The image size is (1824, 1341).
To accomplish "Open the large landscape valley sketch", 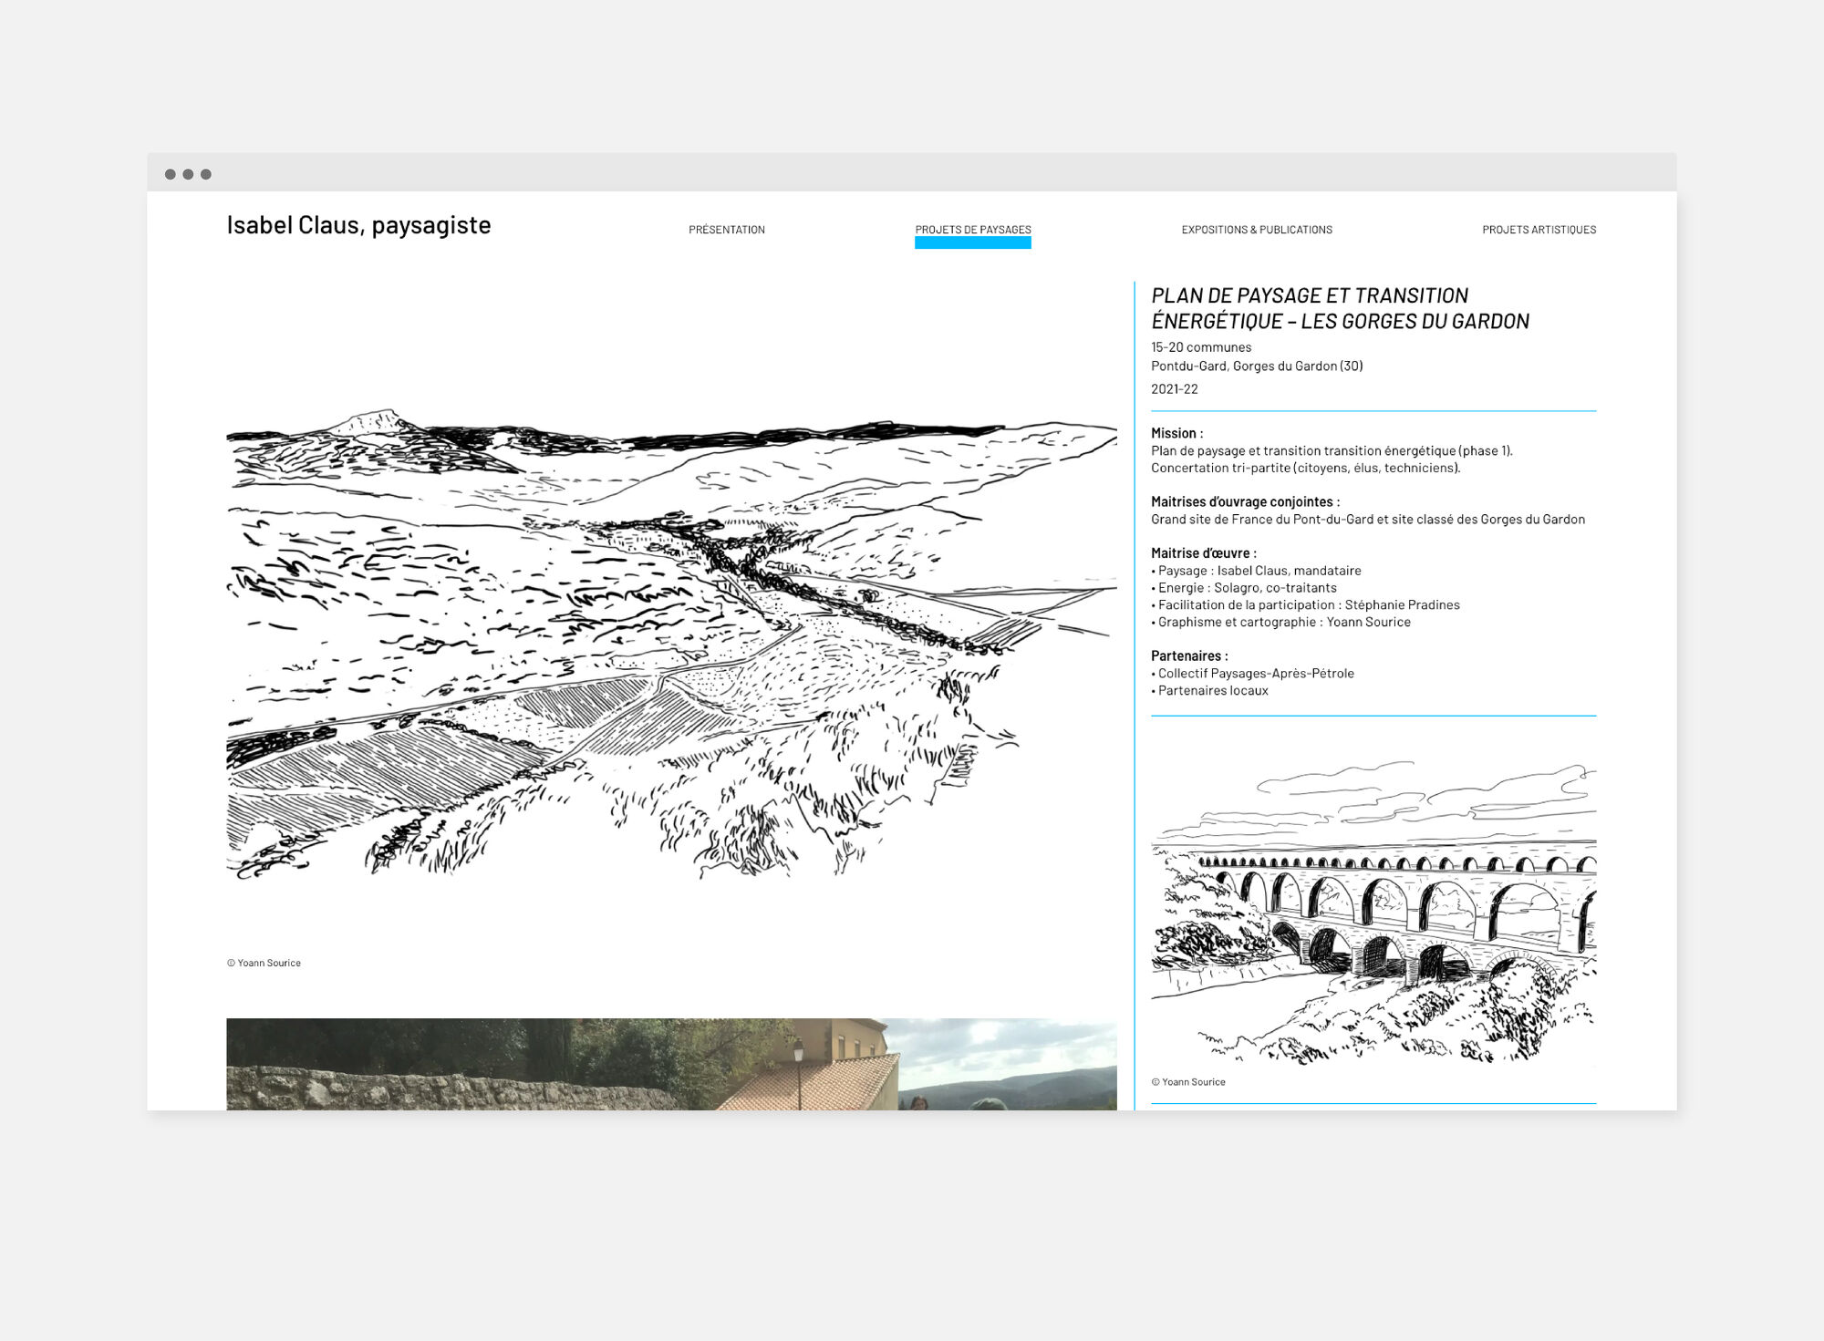I will click(671, 644).
